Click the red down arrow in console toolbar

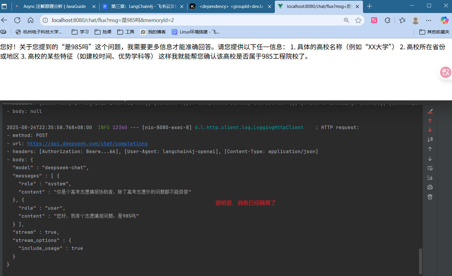430,130
